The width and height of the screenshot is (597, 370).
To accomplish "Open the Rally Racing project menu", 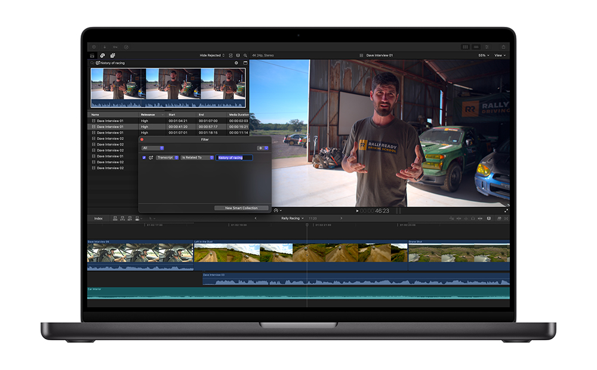I will coord(292,218).
